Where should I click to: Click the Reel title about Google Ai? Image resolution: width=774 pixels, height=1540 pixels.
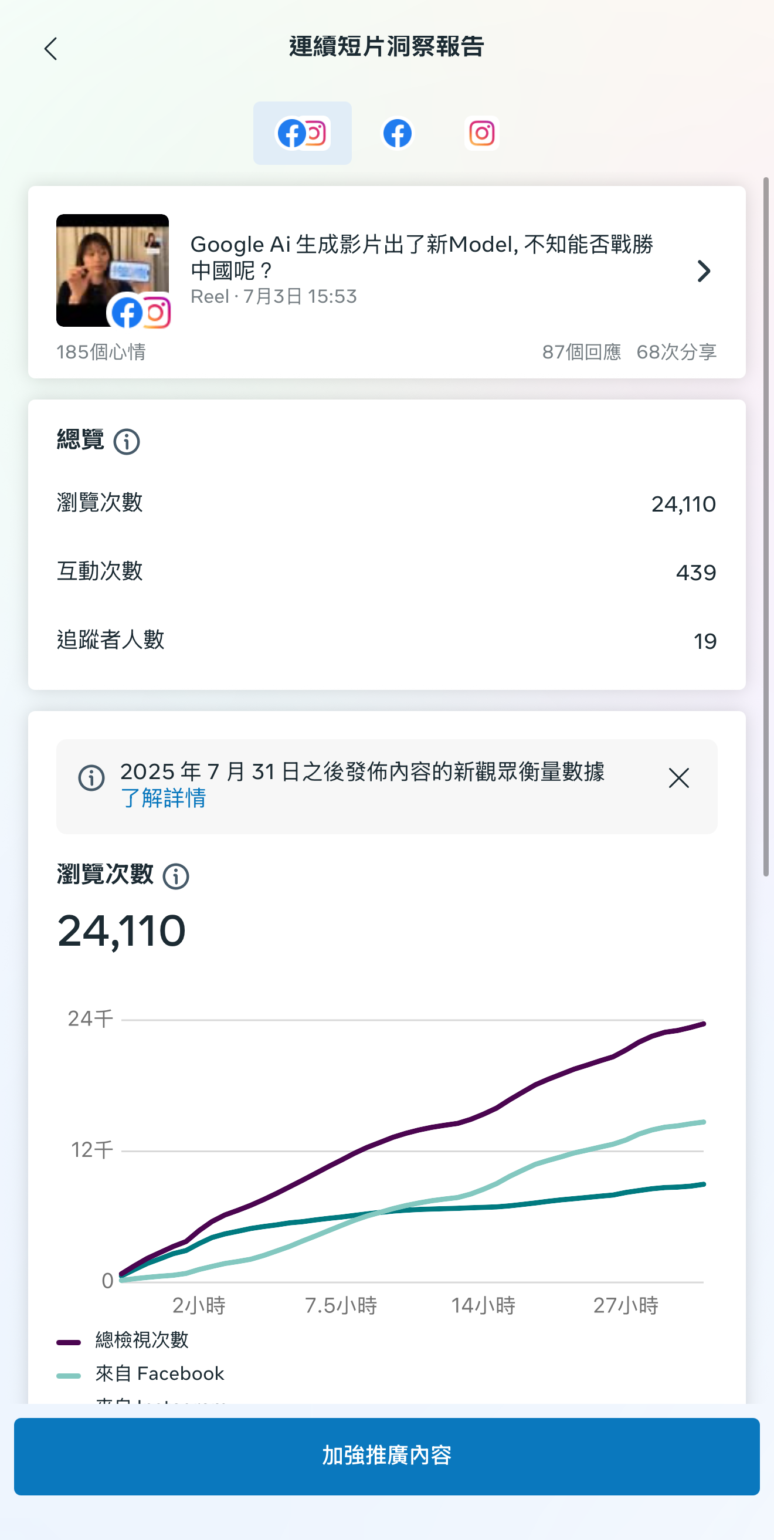point(422,257)
